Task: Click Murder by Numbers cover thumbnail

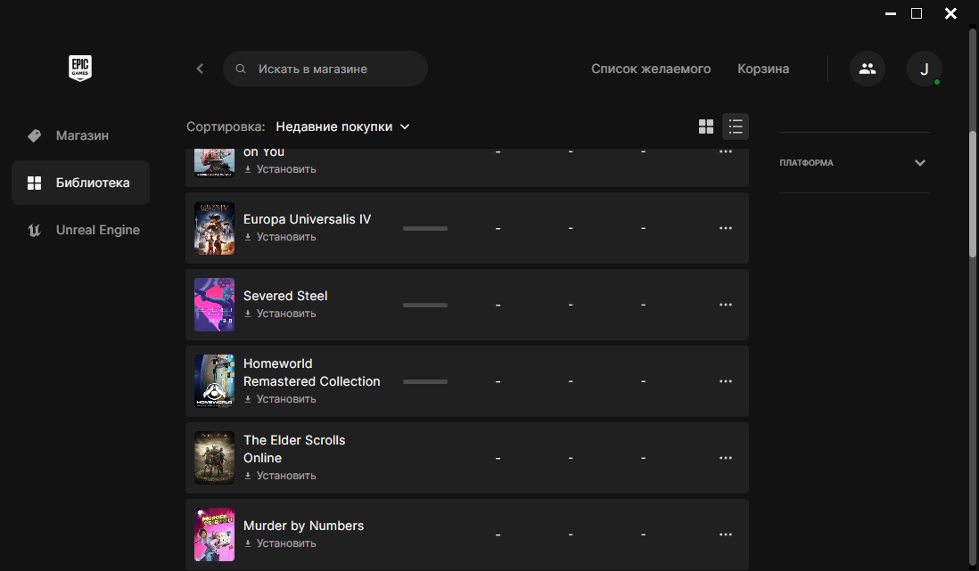Action: pos(214,534)
